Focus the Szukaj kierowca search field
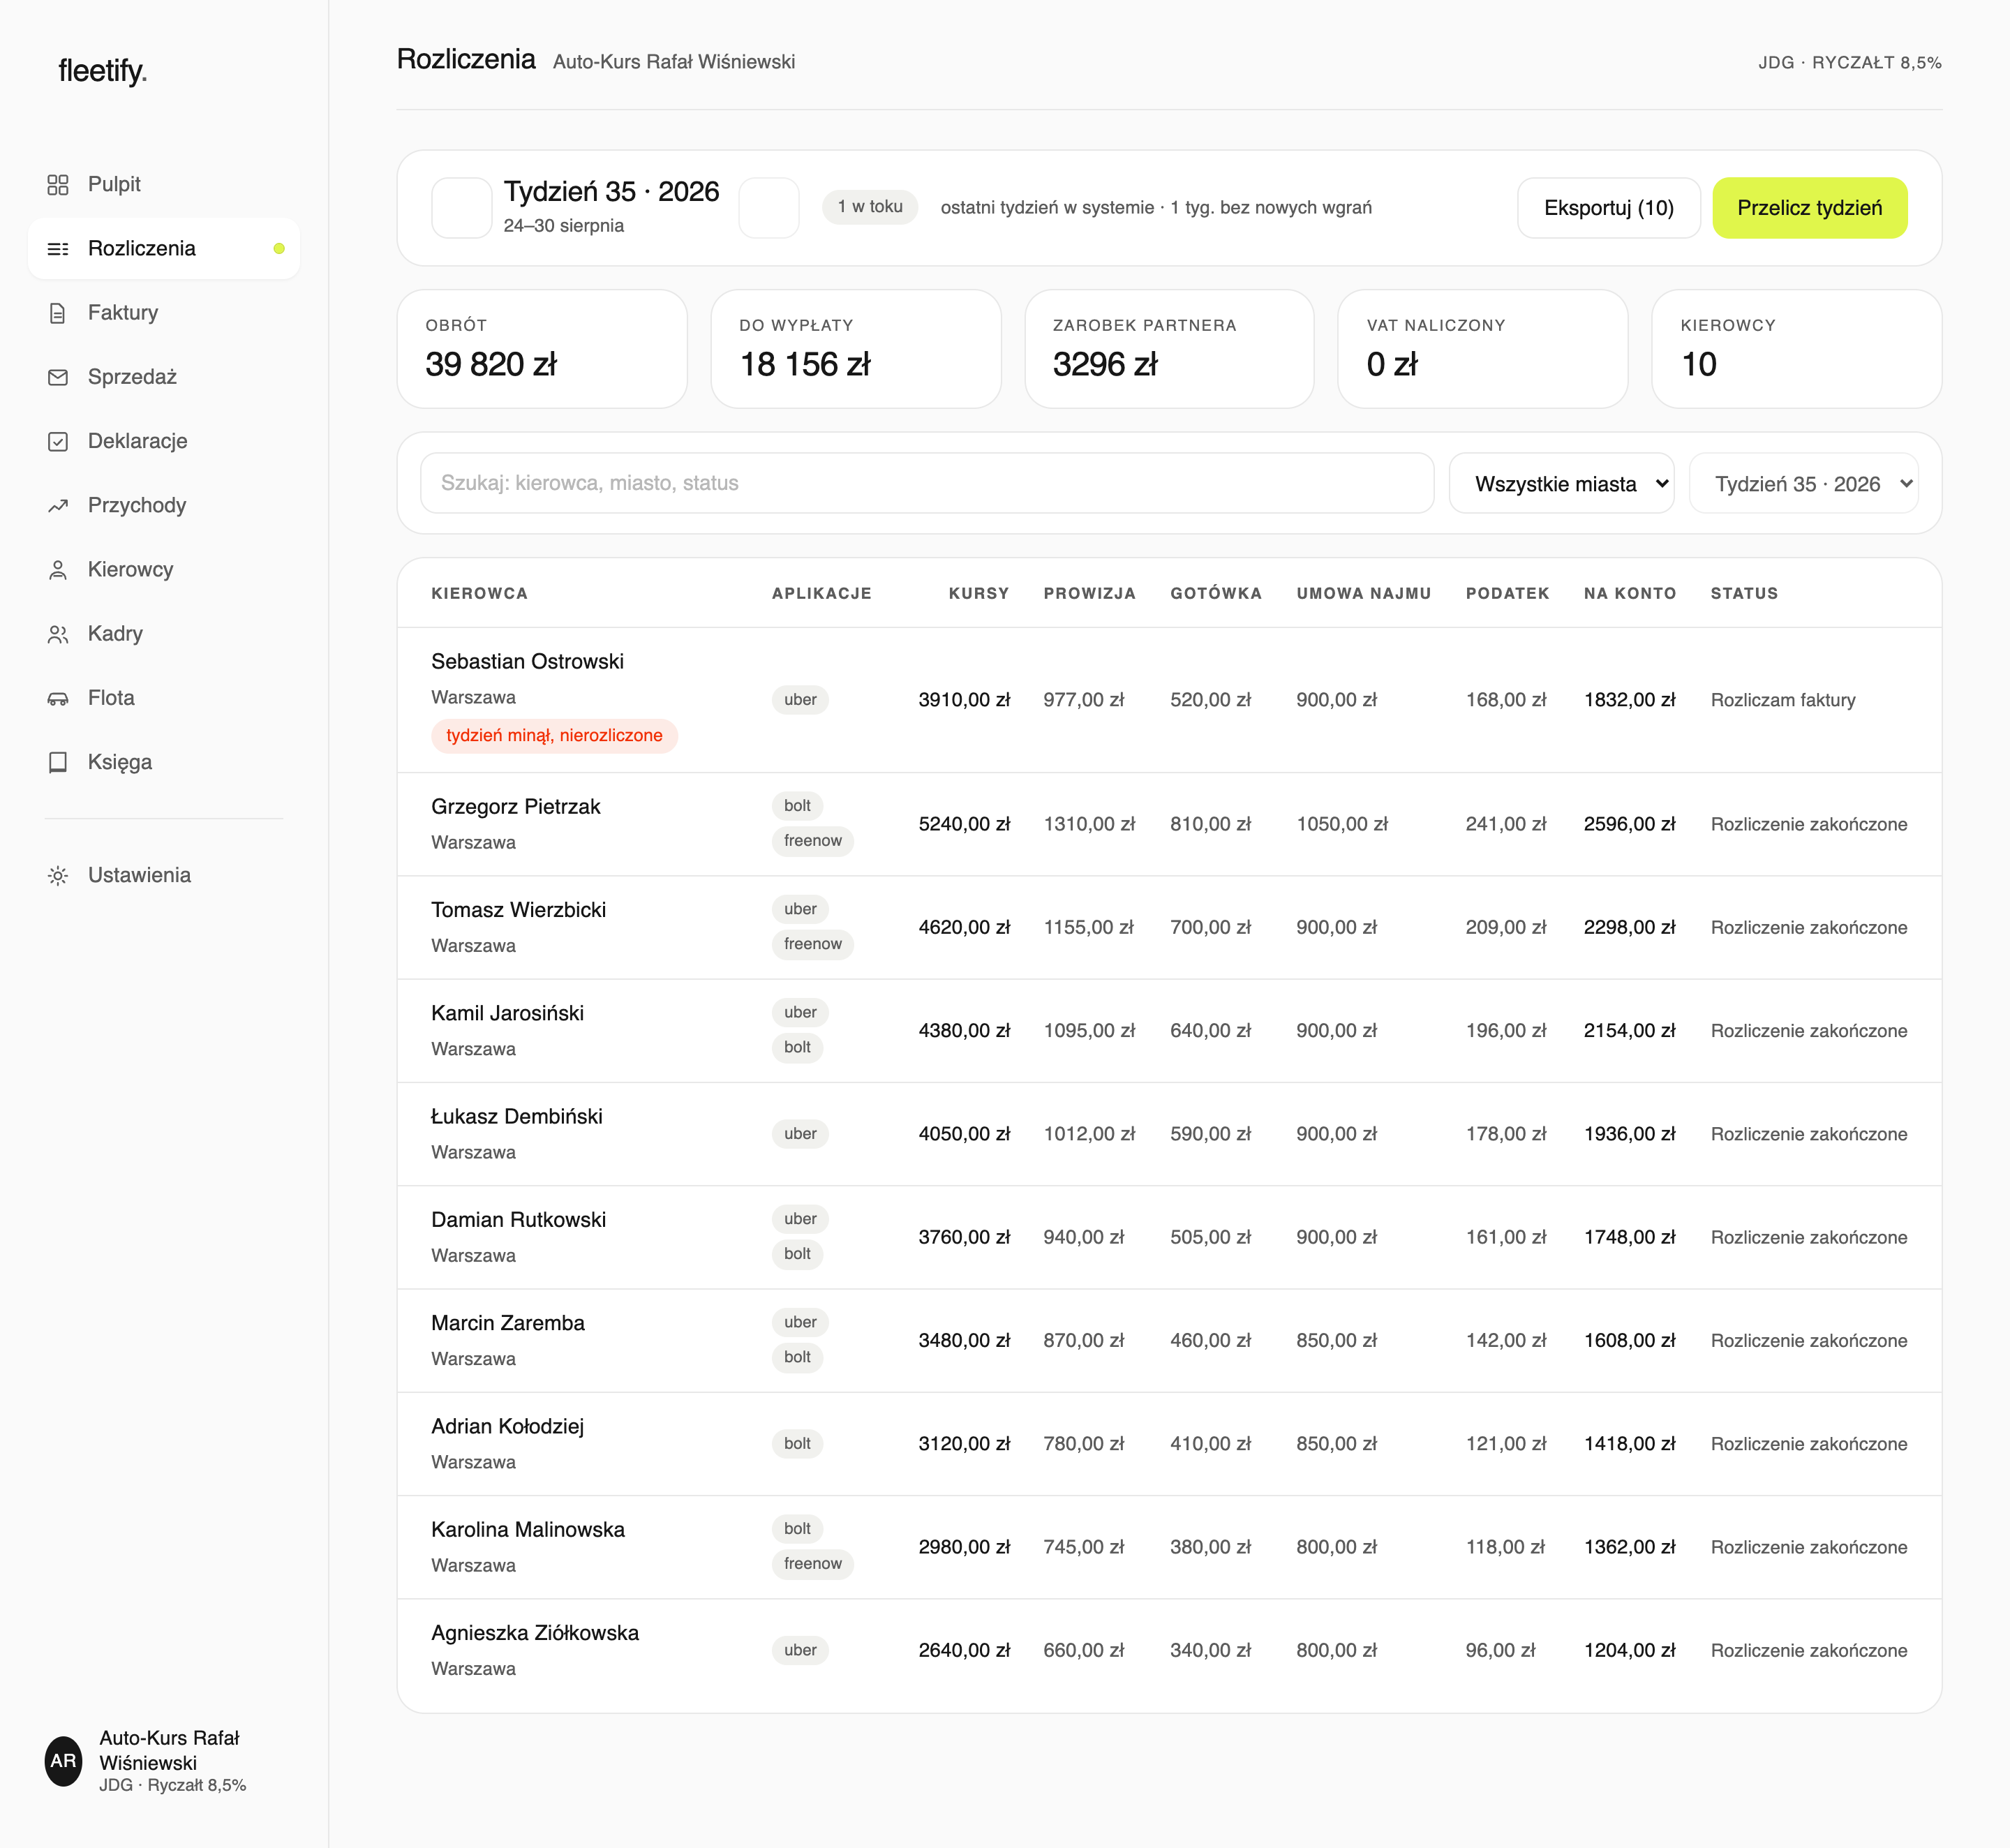 pos(927,484)
